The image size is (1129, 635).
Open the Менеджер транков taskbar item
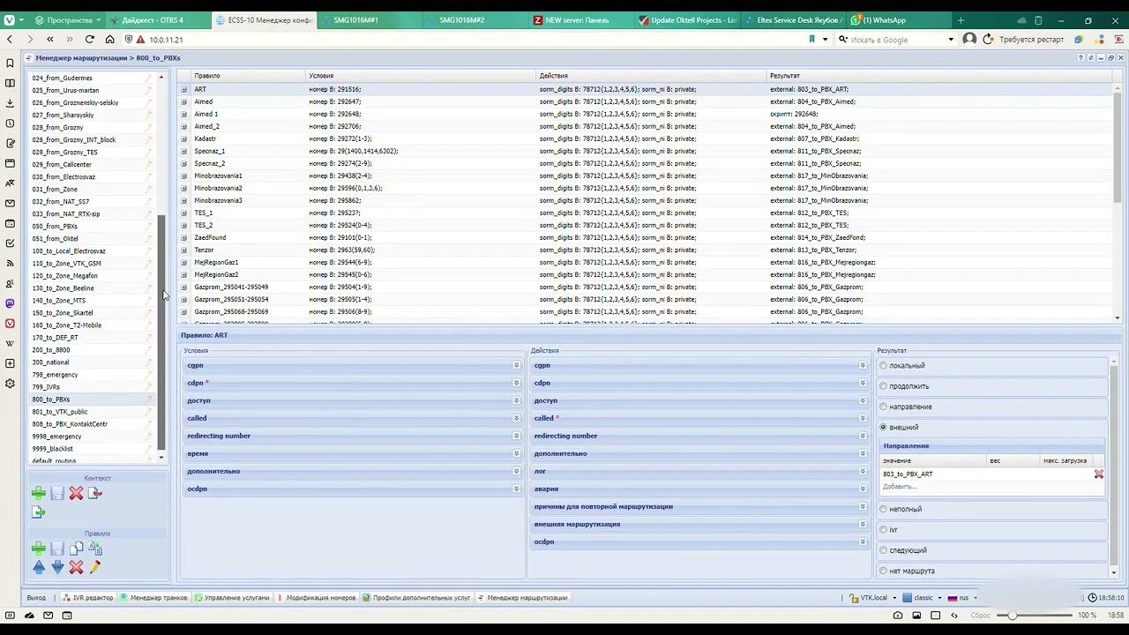(x=154, y=598)
